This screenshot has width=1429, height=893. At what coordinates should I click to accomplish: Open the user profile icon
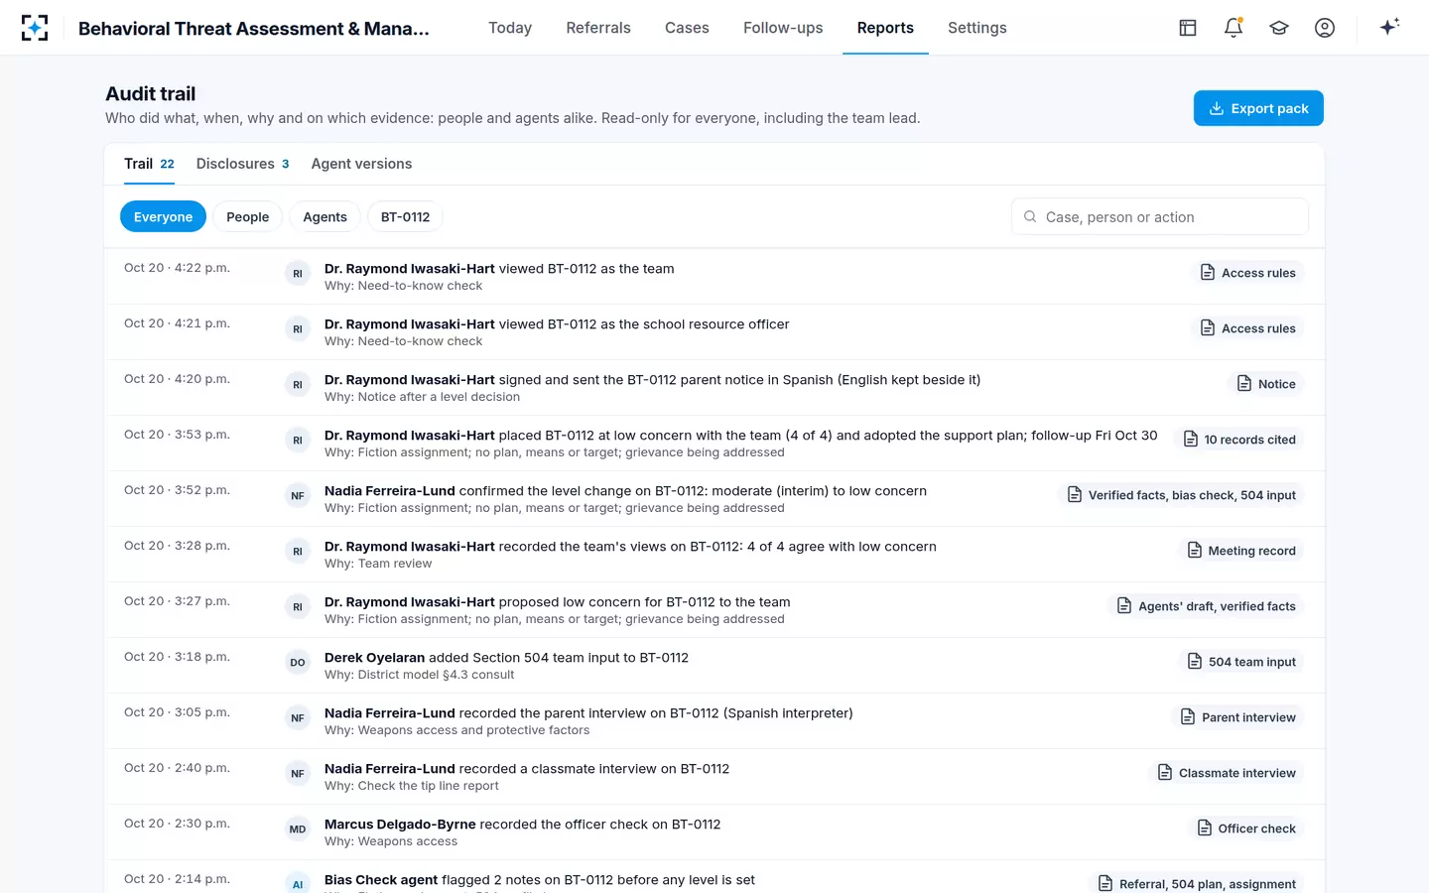click(1325, 28)
